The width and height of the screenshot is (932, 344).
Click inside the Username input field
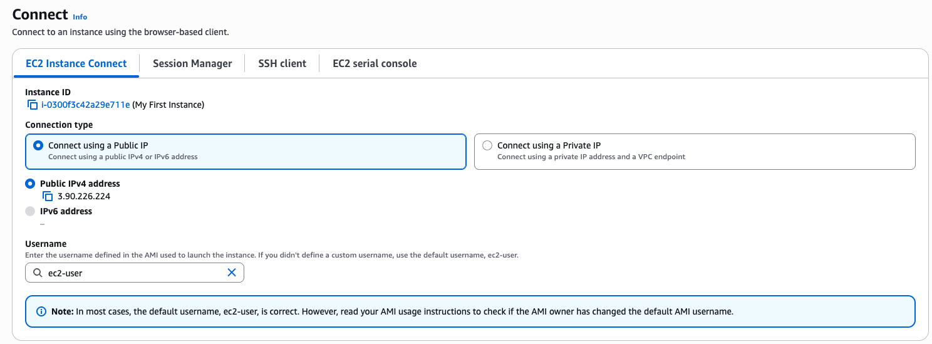point(135,273)
